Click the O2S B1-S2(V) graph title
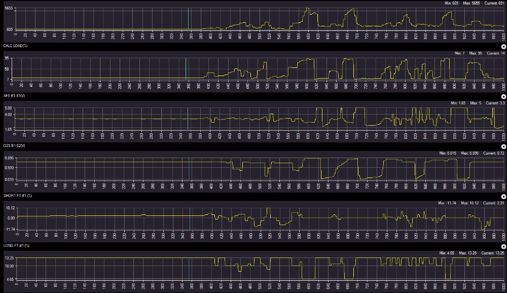Screen dimensions: 507x293 [x=14, y=145]
